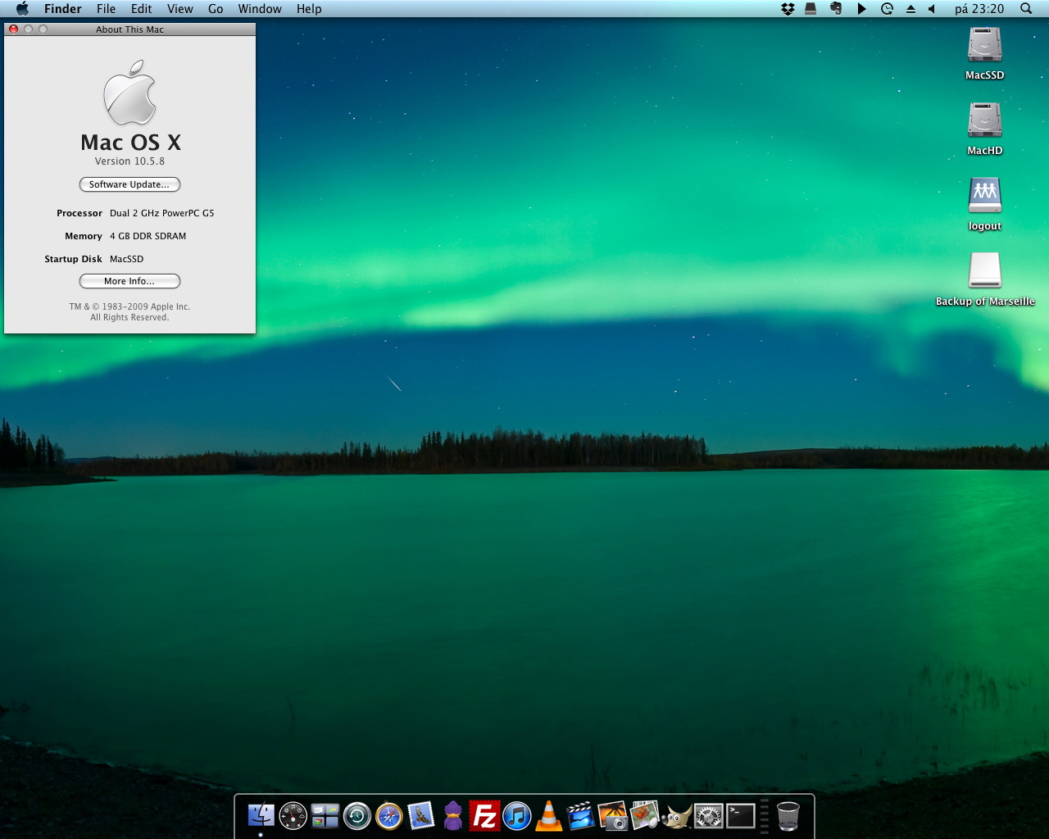Click the Dropbox menu bar icon
1049x839 pixels.
(x=788, y=9)
